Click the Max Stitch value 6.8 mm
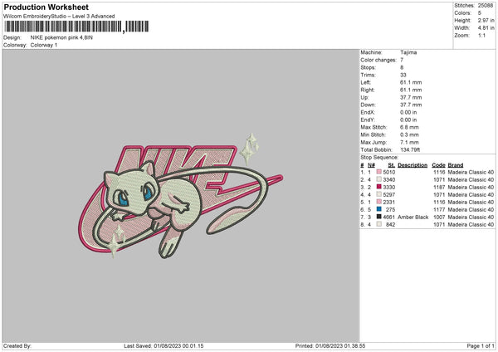The width and height of the screenshot is (498, 352). 409,127
